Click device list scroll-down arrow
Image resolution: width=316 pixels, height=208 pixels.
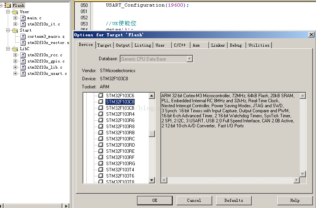click(152, 180)
